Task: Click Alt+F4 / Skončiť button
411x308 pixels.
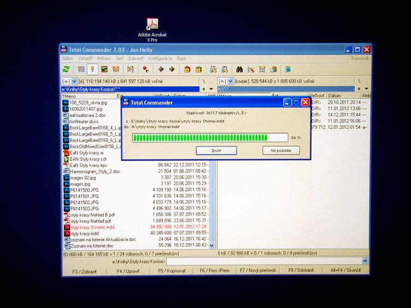Action: tap(345, 270)
